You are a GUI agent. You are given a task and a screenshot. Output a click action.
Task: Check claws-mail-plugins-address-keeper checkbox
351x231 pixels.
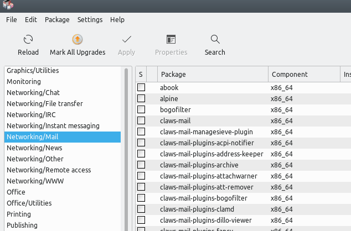click(141, 154)
